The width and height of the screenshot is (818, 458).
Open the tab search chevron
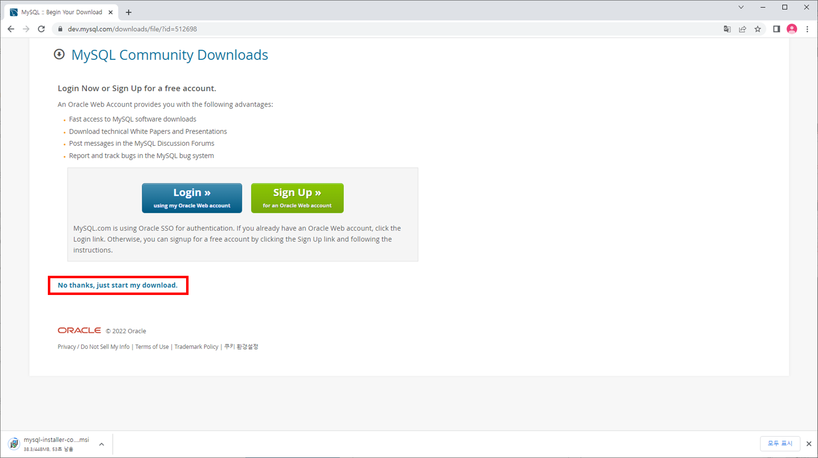(741, 7)
